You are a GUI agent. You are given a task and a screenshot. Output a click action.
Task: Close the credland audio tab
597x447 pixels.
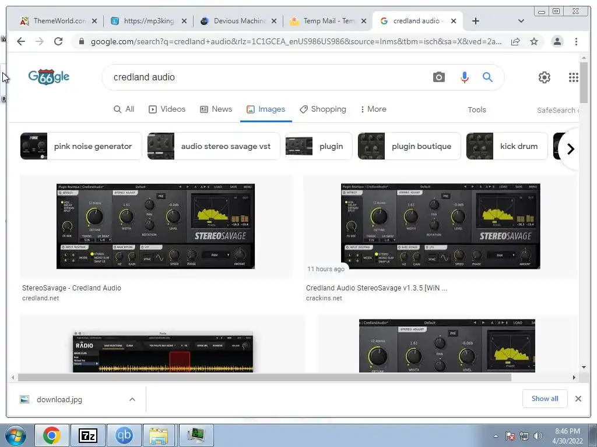[x=454, y=21]
